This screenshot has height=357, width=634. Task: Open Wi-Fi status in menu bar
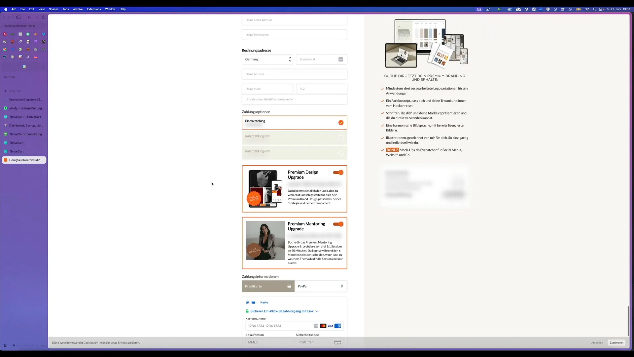coord(587,9)
